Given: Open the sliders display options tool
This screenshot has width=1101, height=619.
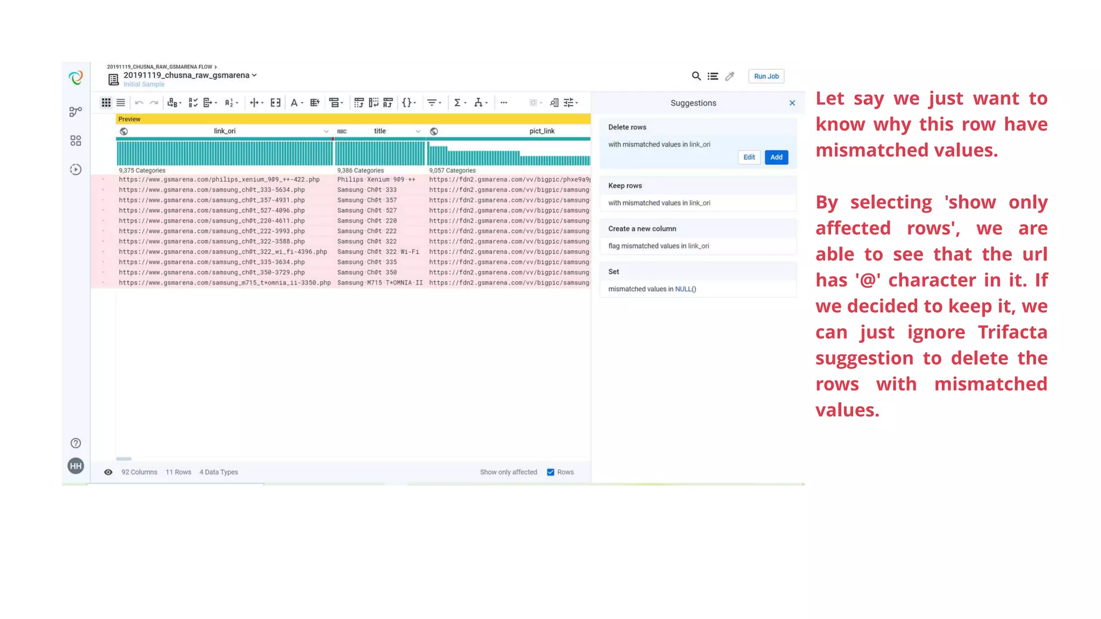Looking at the screenshot, I should (570, 103).
